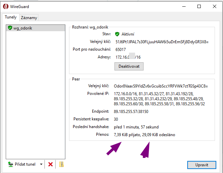The height and width of the screenshot is (173, 223).
Task: Maximize the WireGuard window
Action: click(199, 6)
